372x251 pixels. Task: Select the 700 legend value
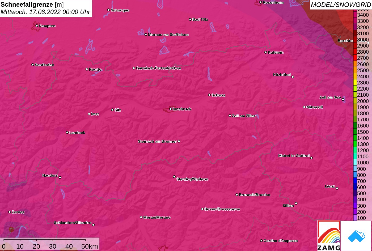point(361,181)
